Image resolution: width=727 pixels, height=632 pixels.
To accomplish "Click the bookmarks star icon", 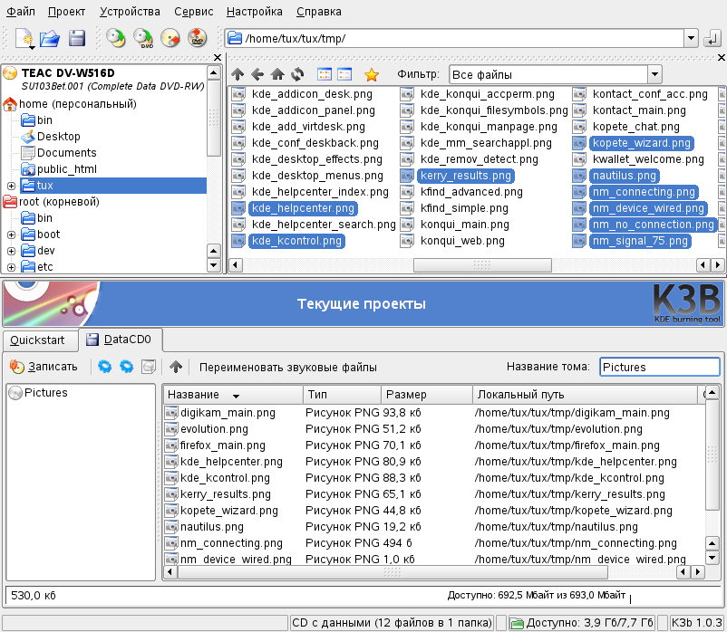I will pos(371,74).
